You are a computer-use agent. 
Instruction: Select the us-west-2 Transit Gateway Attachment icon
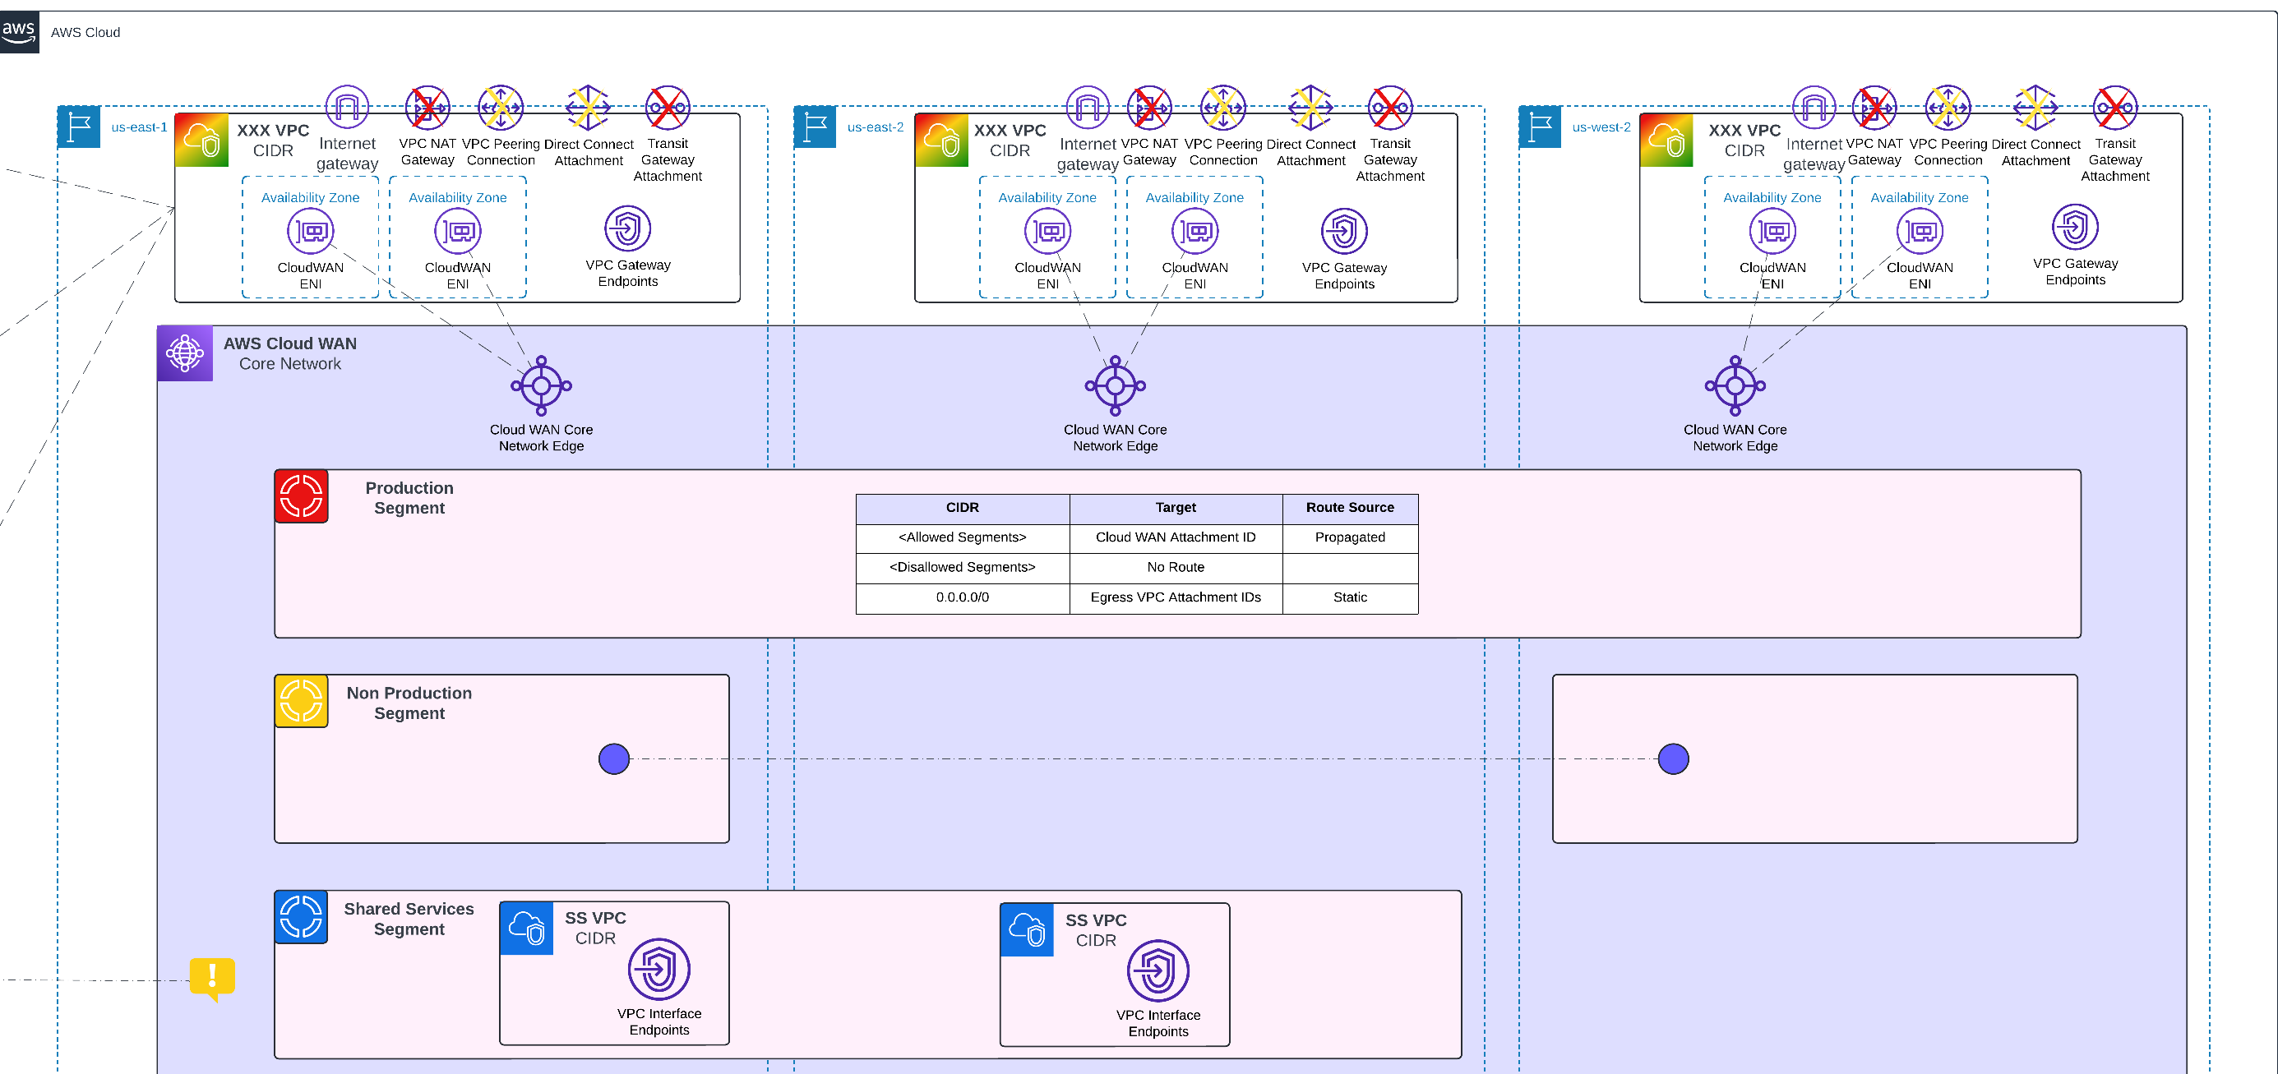(2115, 108)
